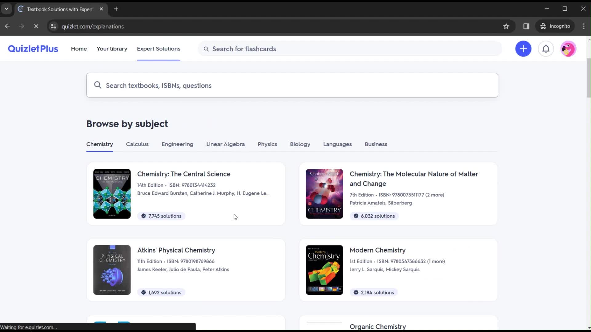
Task: Select the Chemistry subject tab
Action: pos(99,144)
